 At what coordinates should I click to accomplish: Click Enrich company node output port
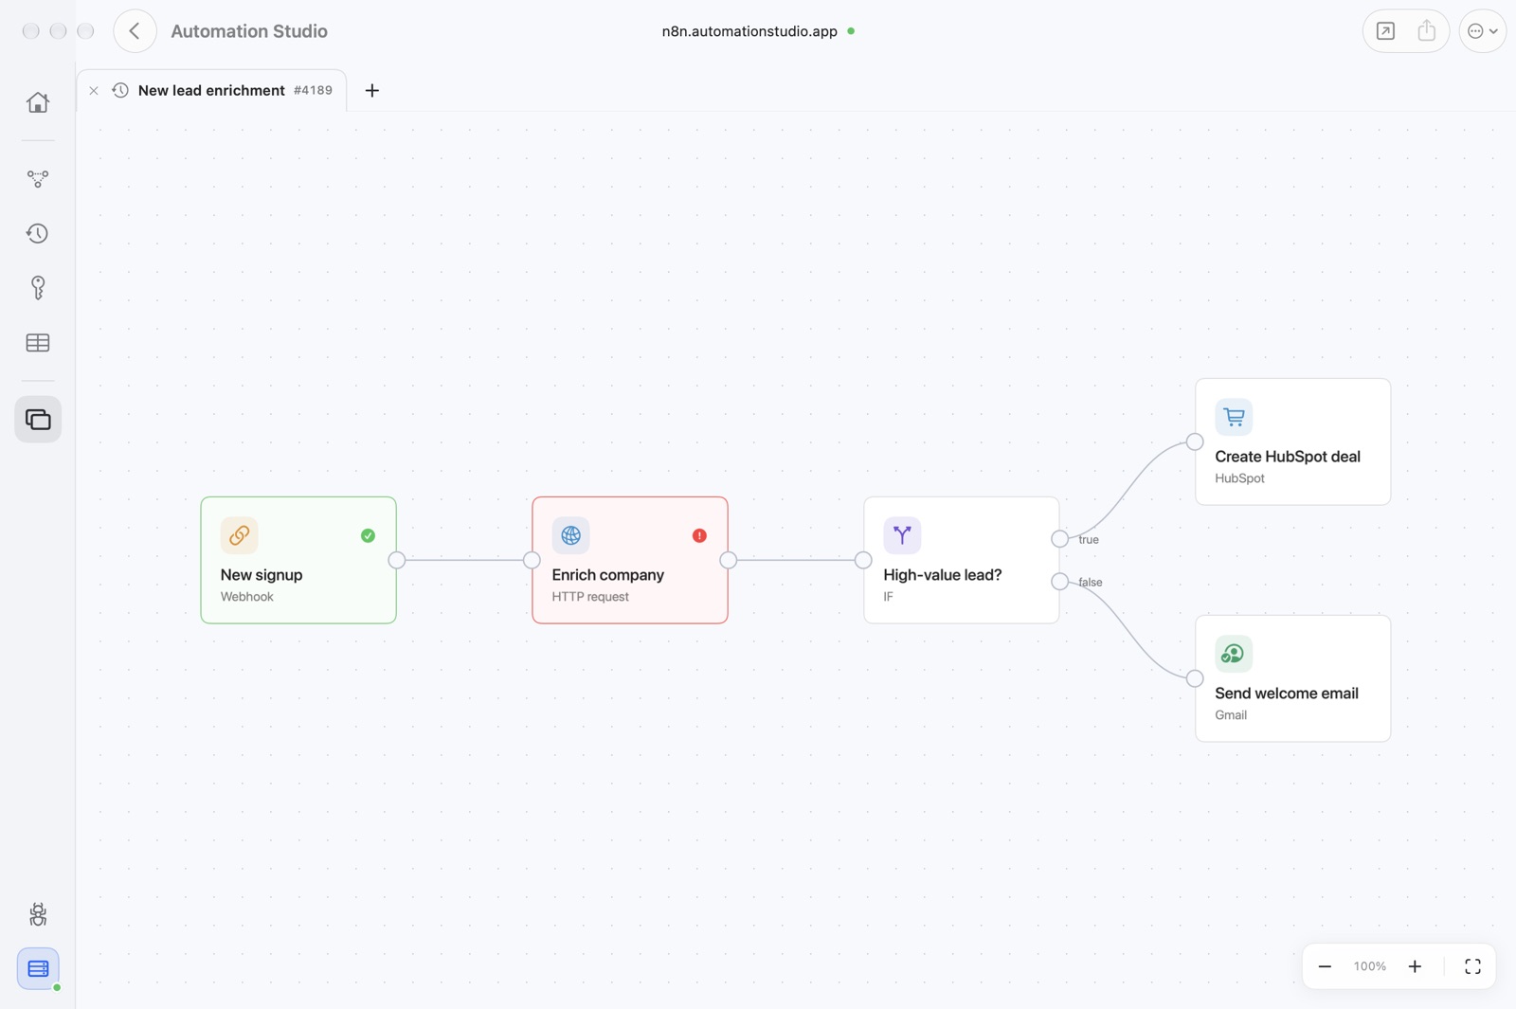[729, 560]
